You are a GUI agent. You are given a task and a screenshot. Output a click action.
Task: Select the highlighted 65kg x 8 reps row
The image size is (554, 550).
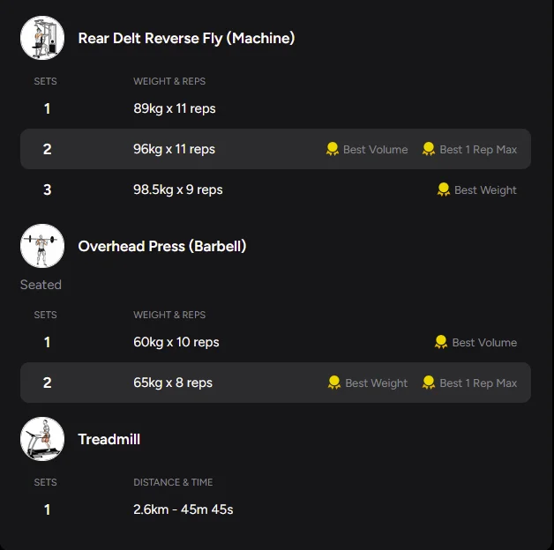(x=275, y=383)
